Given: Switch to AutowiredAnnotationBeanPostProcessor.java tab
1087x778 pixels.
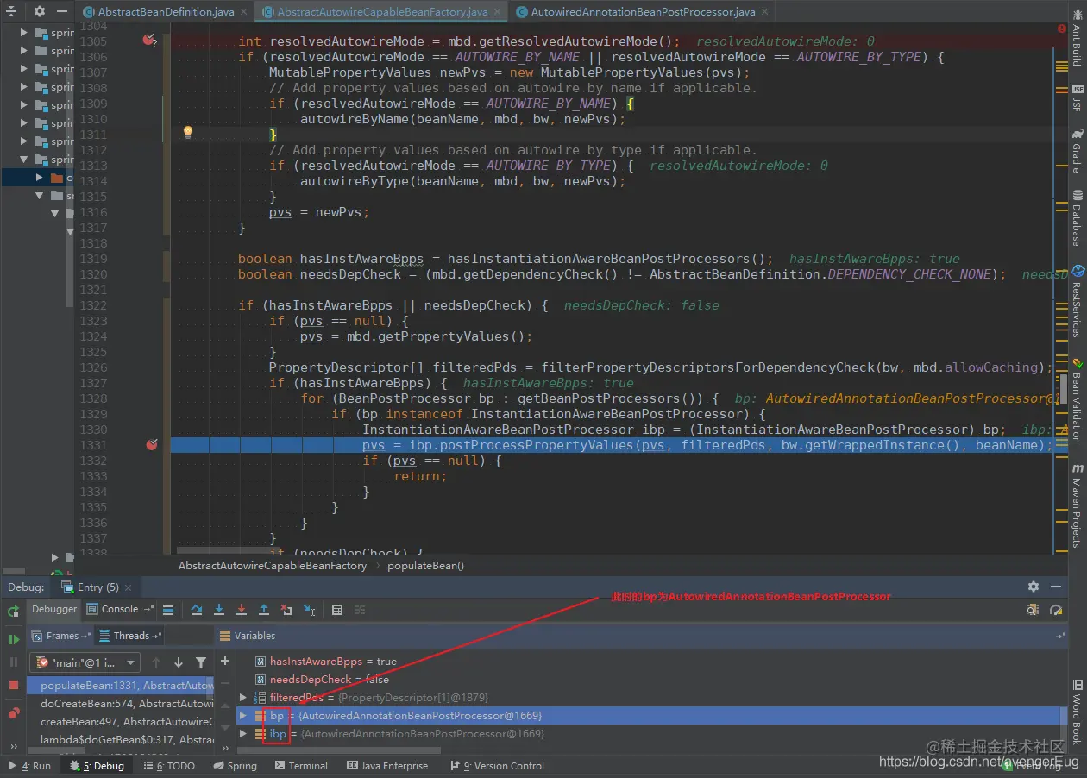Looking at the screenshot, I should click(643, 12).
